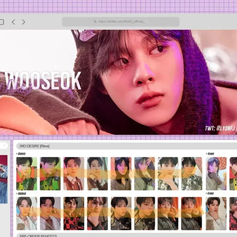Select second Bobbidi photocard with white hoodie
Viewport: 237px width, 237px height.
pos(50,213)
